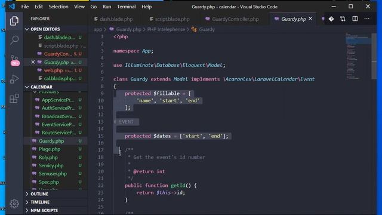The width and height of the screenshot is (382, 215).
Task: Open the Edit menu
Action: pyautogui.click(x=38, y=7)
